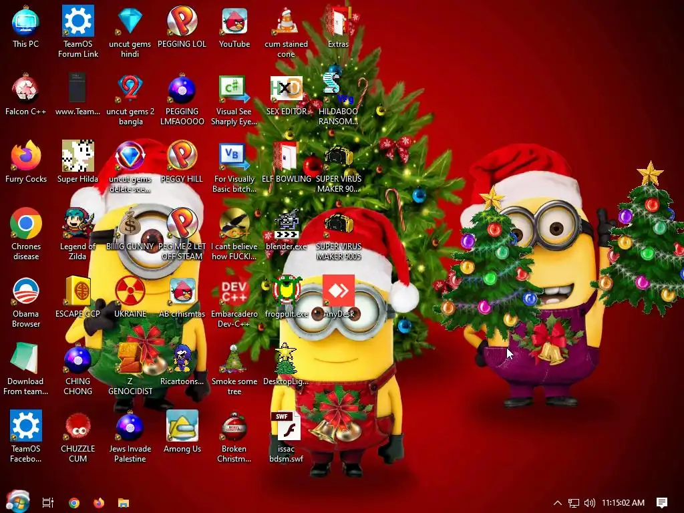Launch Firefox from the taskbar
This screenshot has width=684, height=513.
coord(99,502)
